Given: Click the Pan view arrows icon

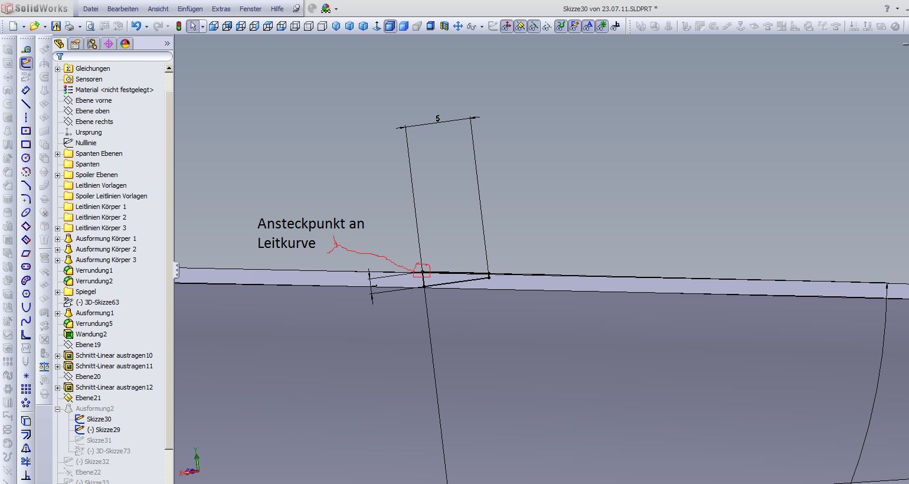Looking at the screenshot, I should tap(457, 26).
